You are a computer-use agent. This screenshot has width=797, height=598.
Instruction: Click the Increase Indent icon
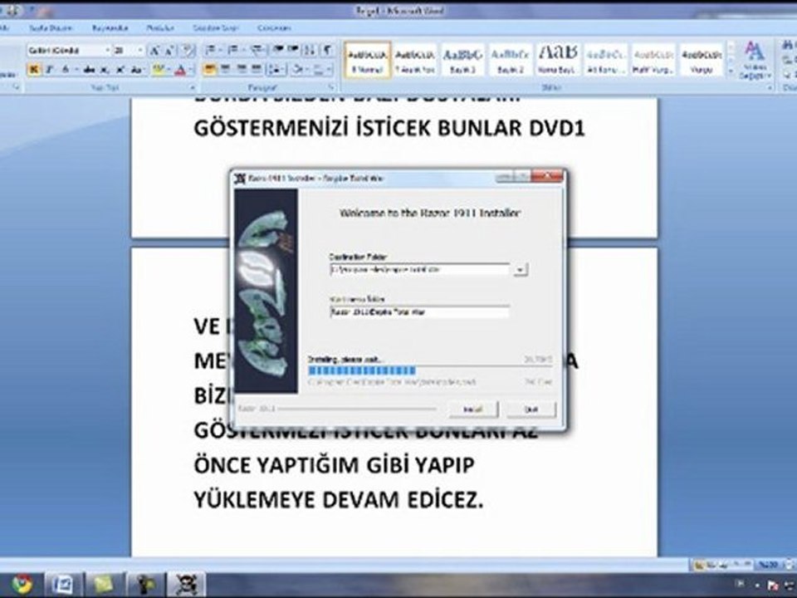[x=293, y=50]
